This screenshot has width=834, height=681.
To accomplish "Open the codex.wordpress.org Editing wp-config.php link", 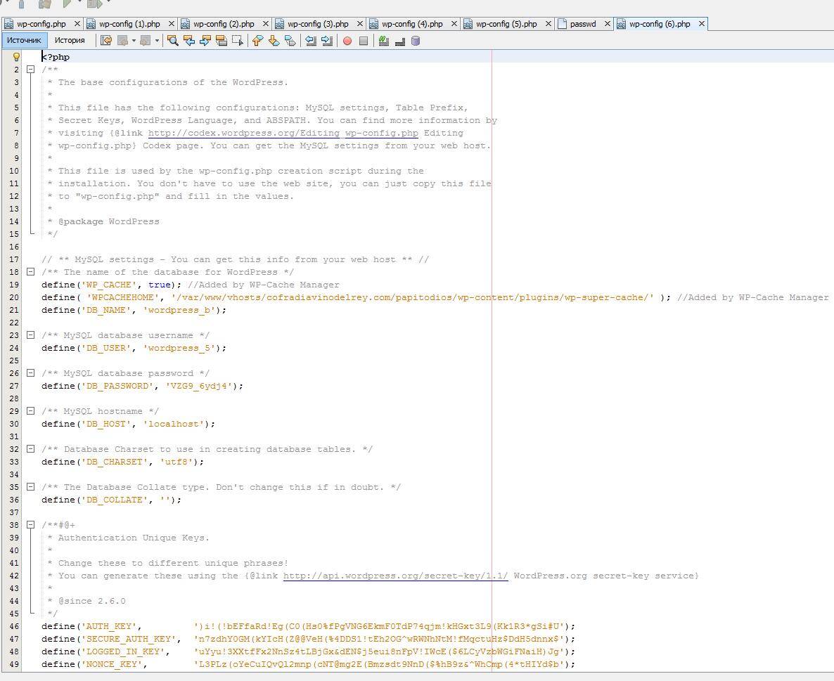I will (283, 133).
